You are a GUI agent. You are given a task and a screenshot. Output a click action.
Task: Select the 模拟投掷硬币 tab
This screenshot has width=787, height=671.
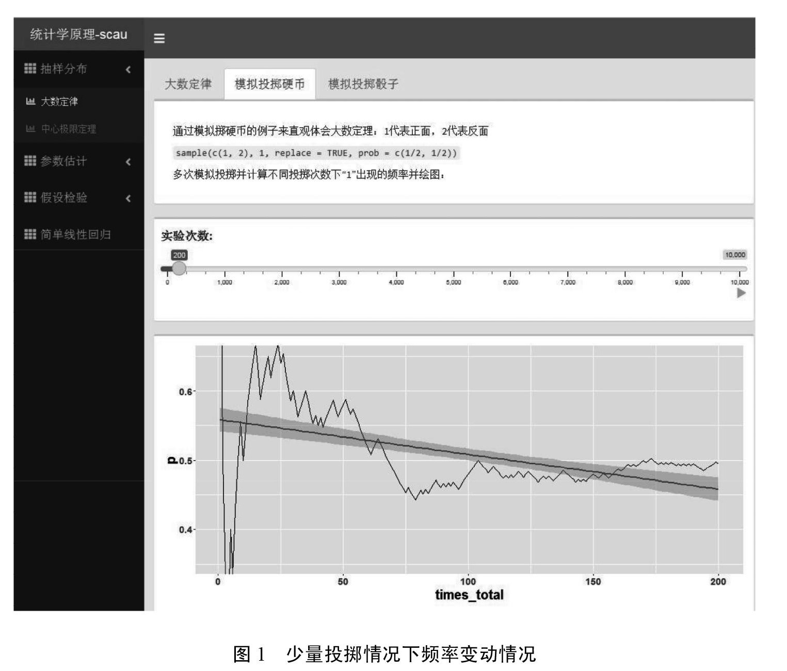click(269, 84)
